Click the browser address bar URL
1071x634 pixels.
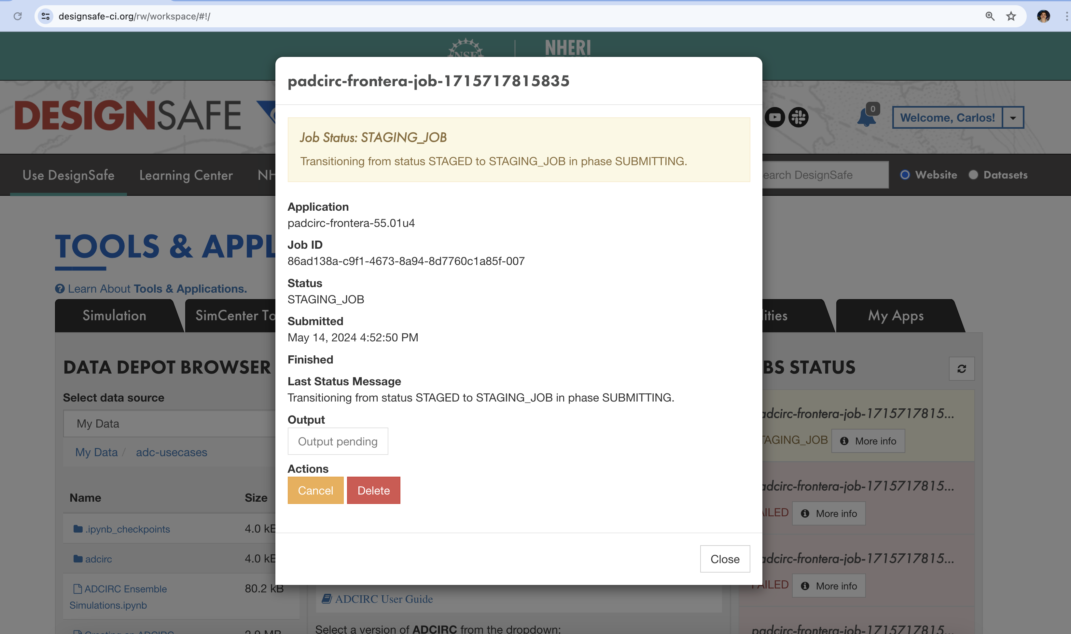click(134, 16)
